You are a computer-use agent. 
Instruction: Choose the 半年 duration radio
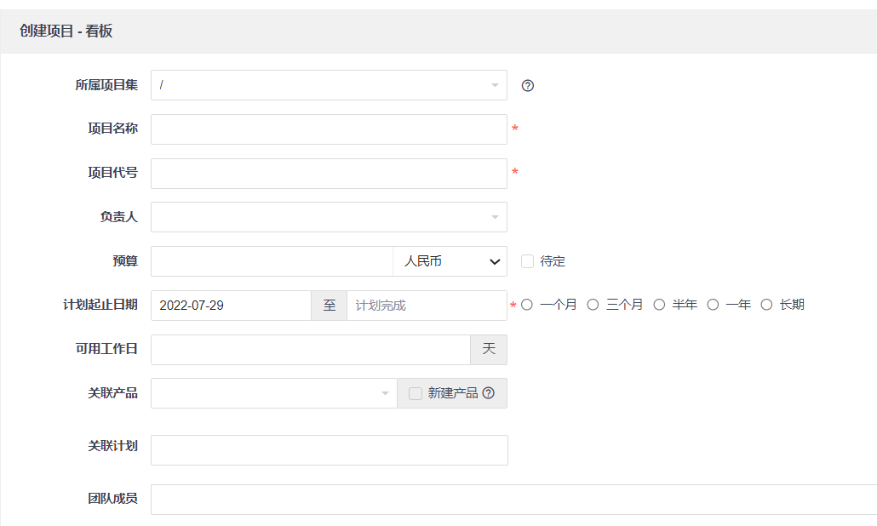coord(659,305)
